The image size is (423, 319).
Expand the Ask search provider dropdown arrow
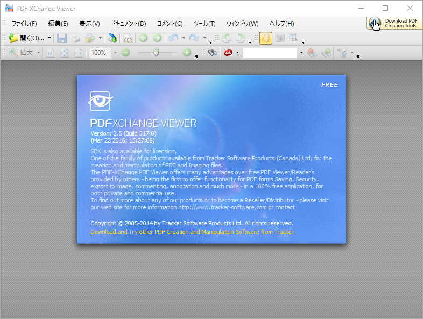point(237,53)
